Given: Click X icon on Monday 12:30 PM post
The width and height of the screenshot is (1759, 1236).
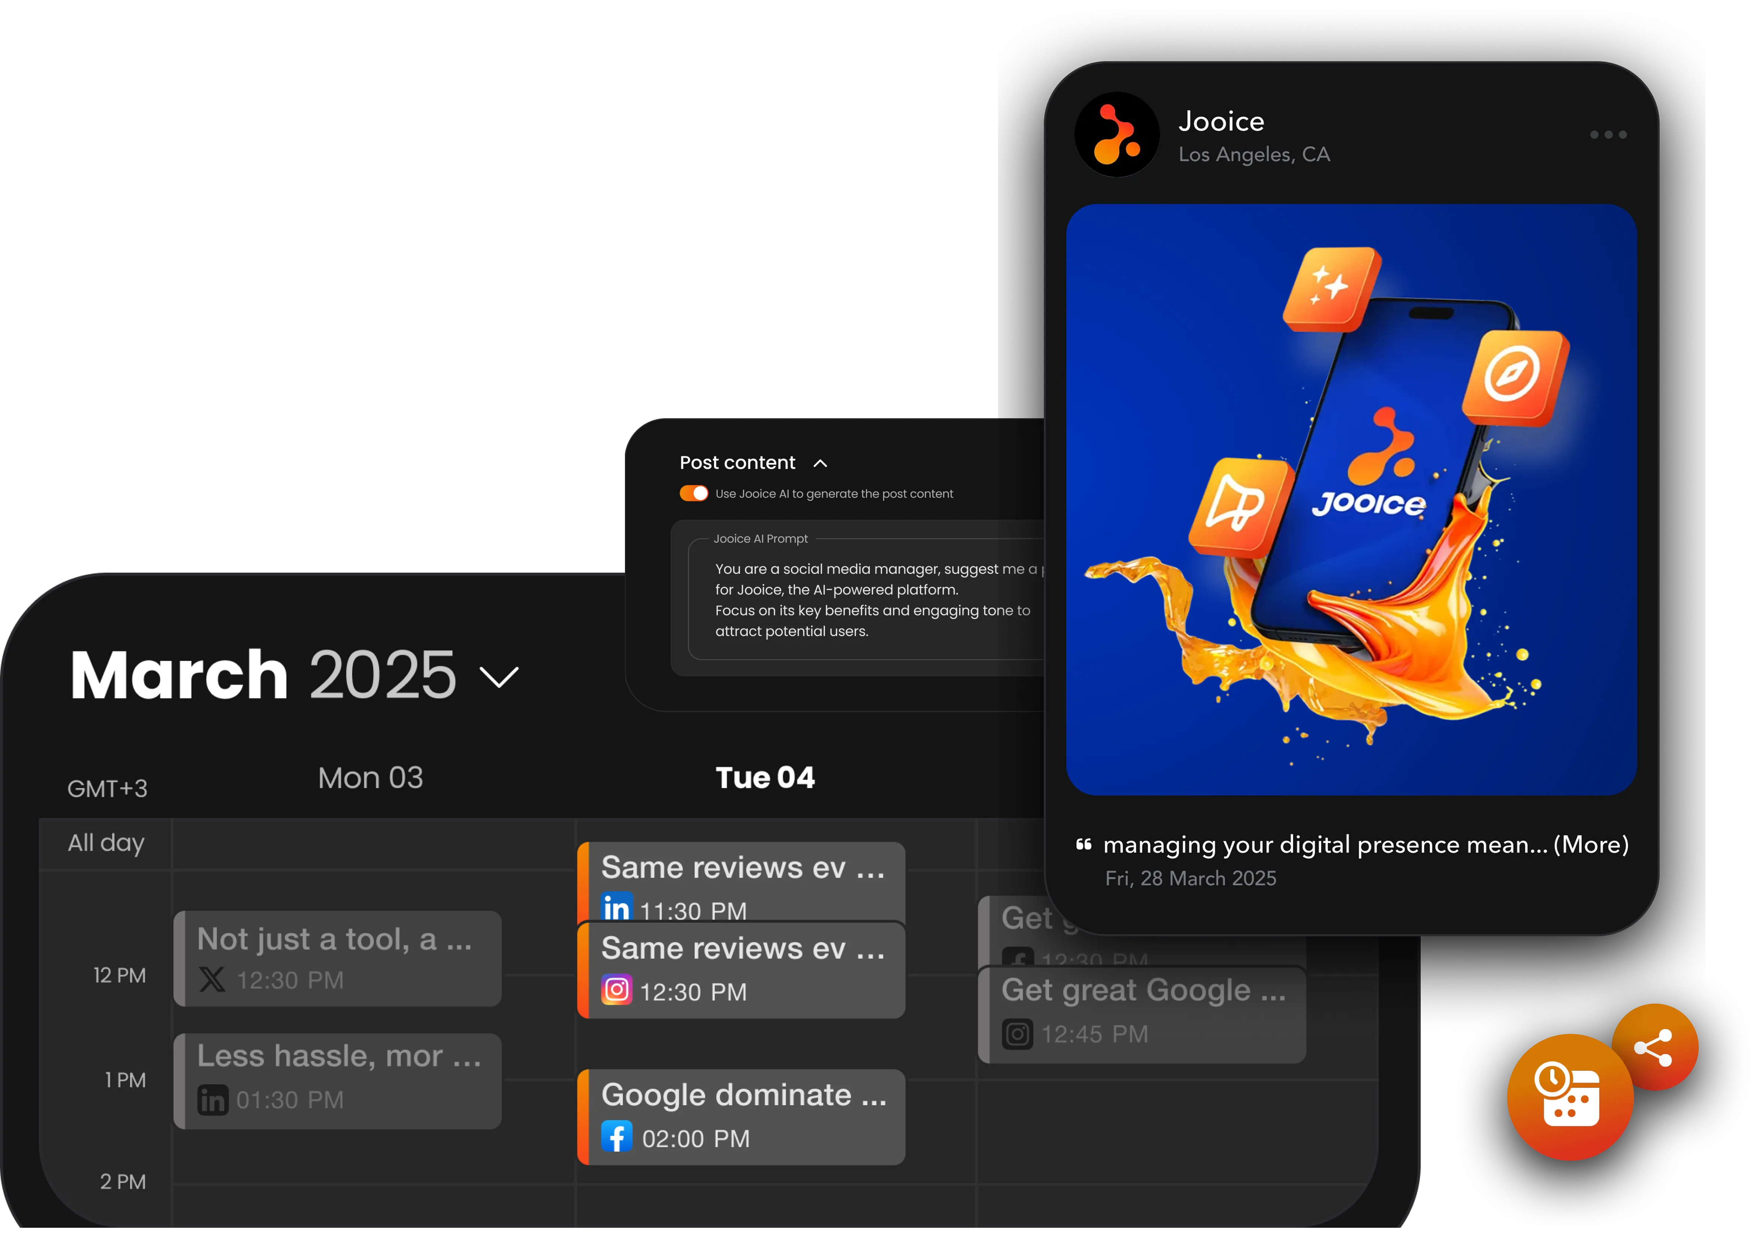Looking at the screenshot, I should 212,979.
